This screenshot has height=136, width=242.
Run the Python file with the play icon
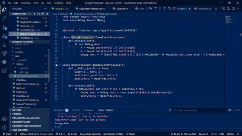[216, 9]
